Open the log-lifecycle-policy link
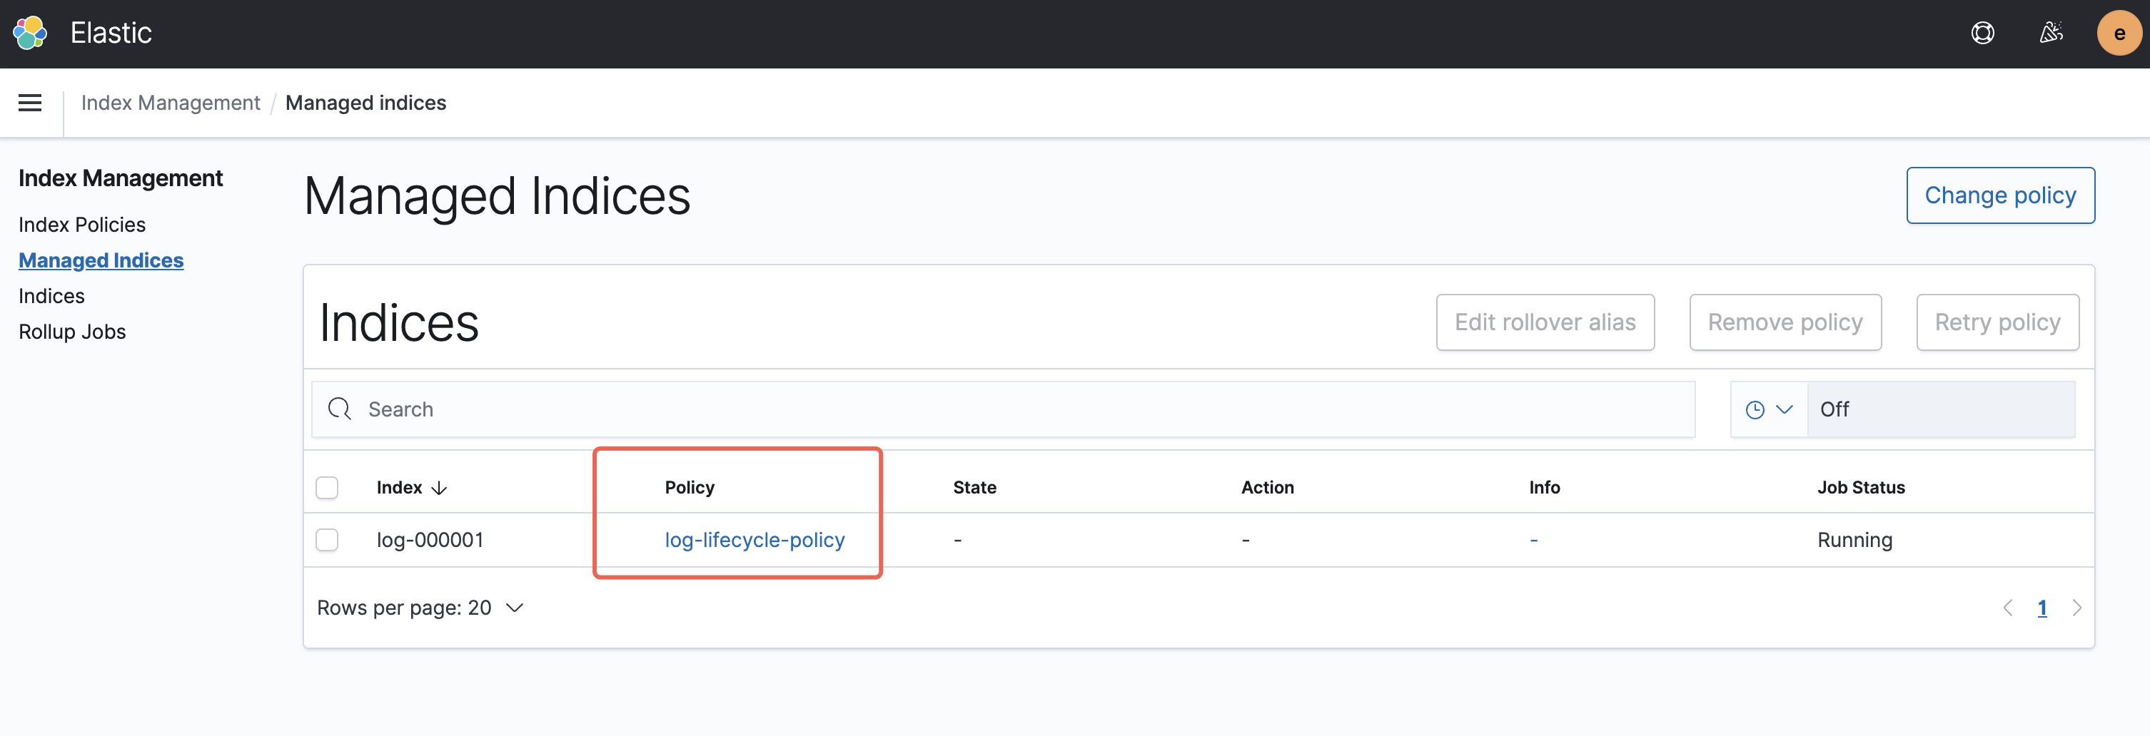2150x736 pixels. [x=754, y=540]
